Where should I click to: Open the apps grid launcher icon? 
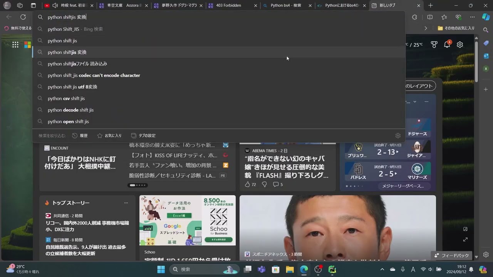[x=15, y=45]
